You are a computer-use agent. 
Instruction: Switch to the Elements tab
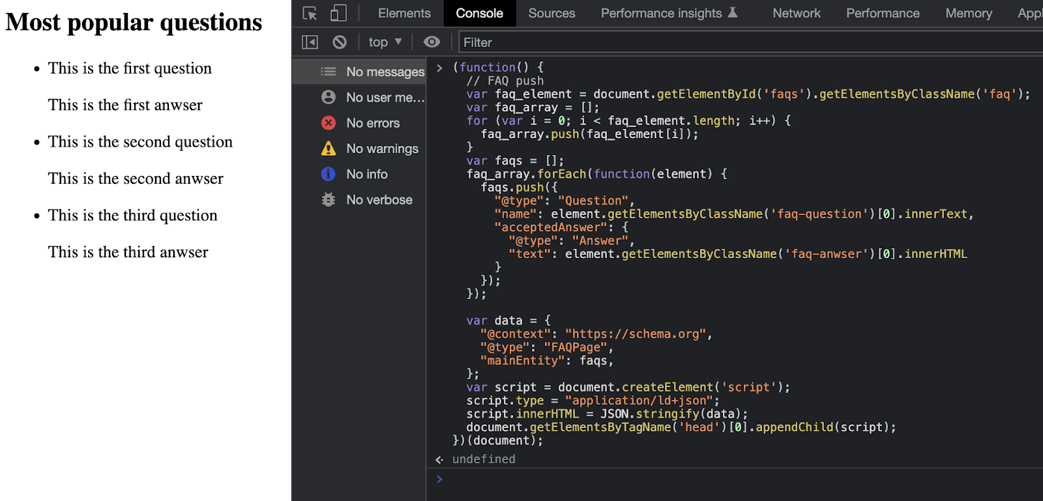(x=404, y=14)
